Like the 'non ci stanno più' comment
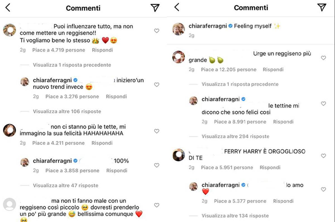The image size is (335, 222). (157, 131)
